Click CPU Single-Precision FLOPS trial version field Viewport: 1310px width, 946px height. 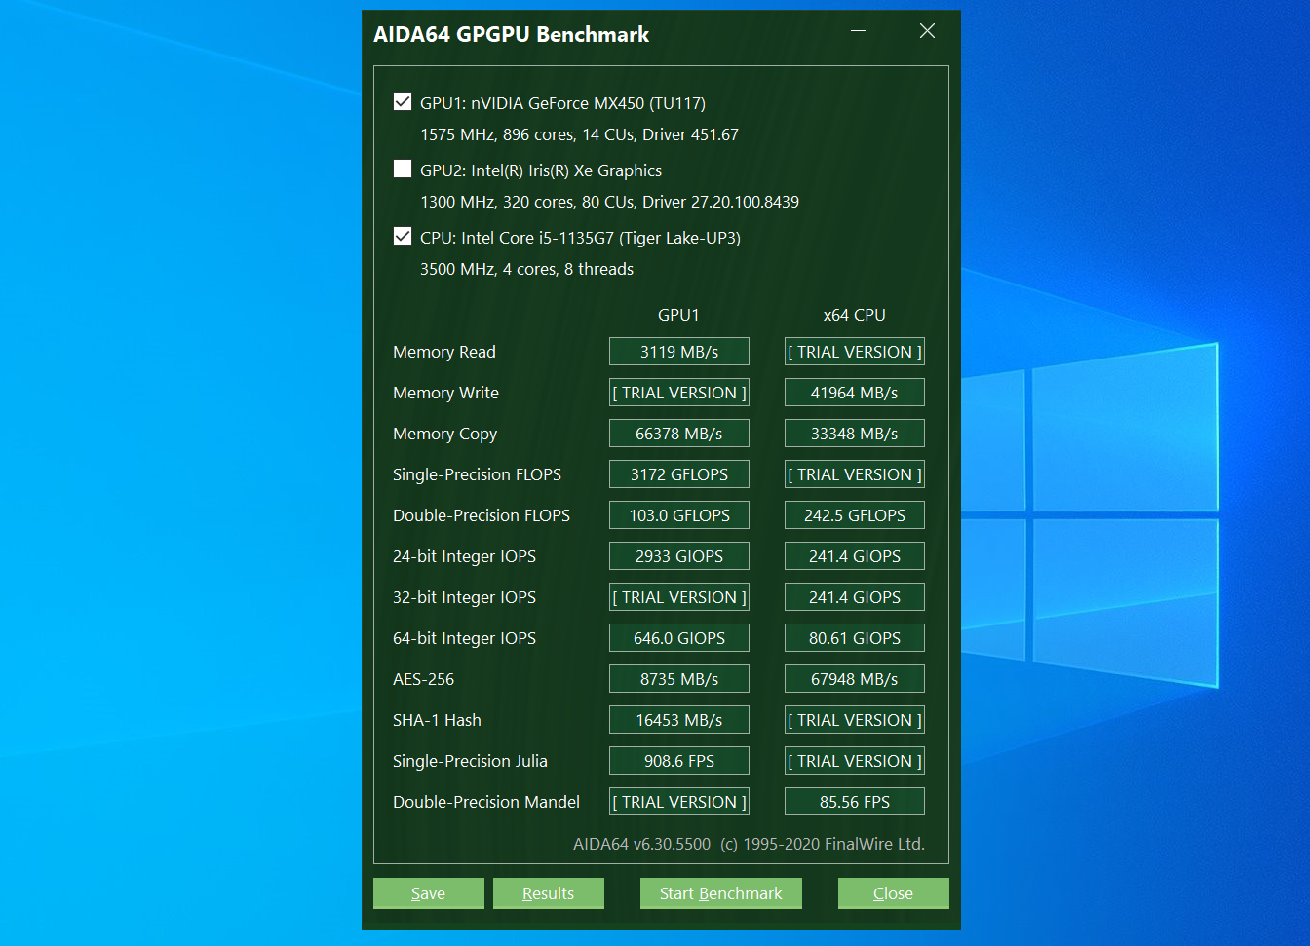(x=855, y=474)
